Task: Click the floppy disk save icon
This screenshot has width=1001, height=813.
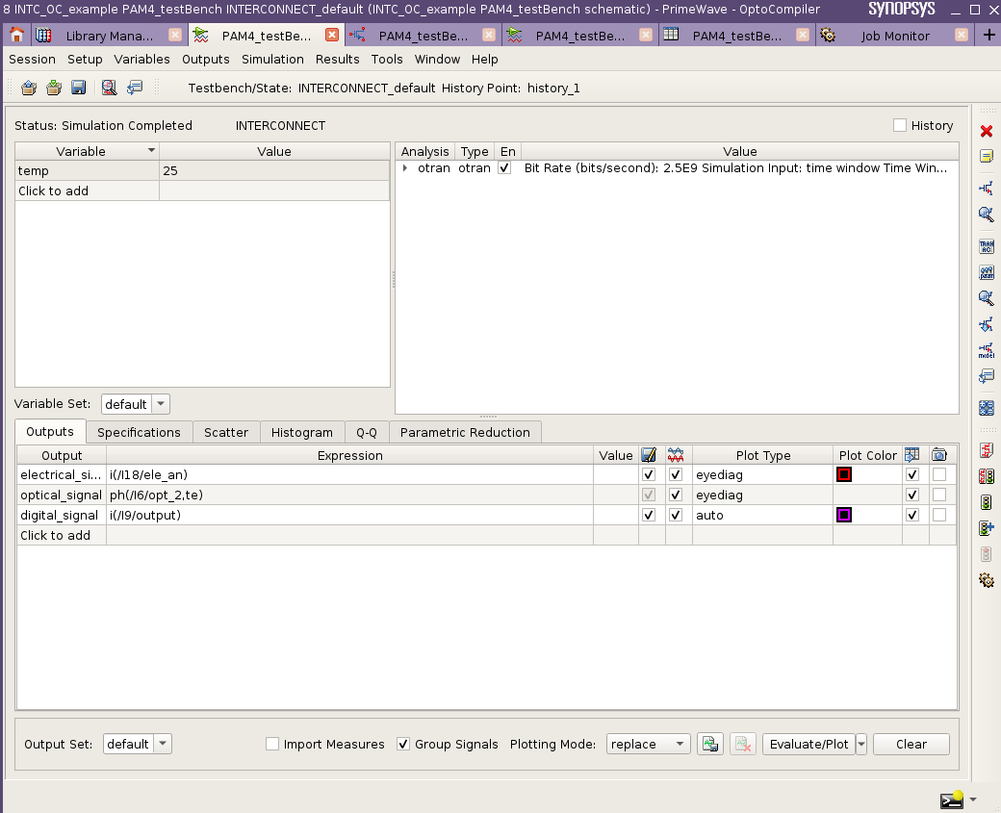Action: tap(79, 88)
